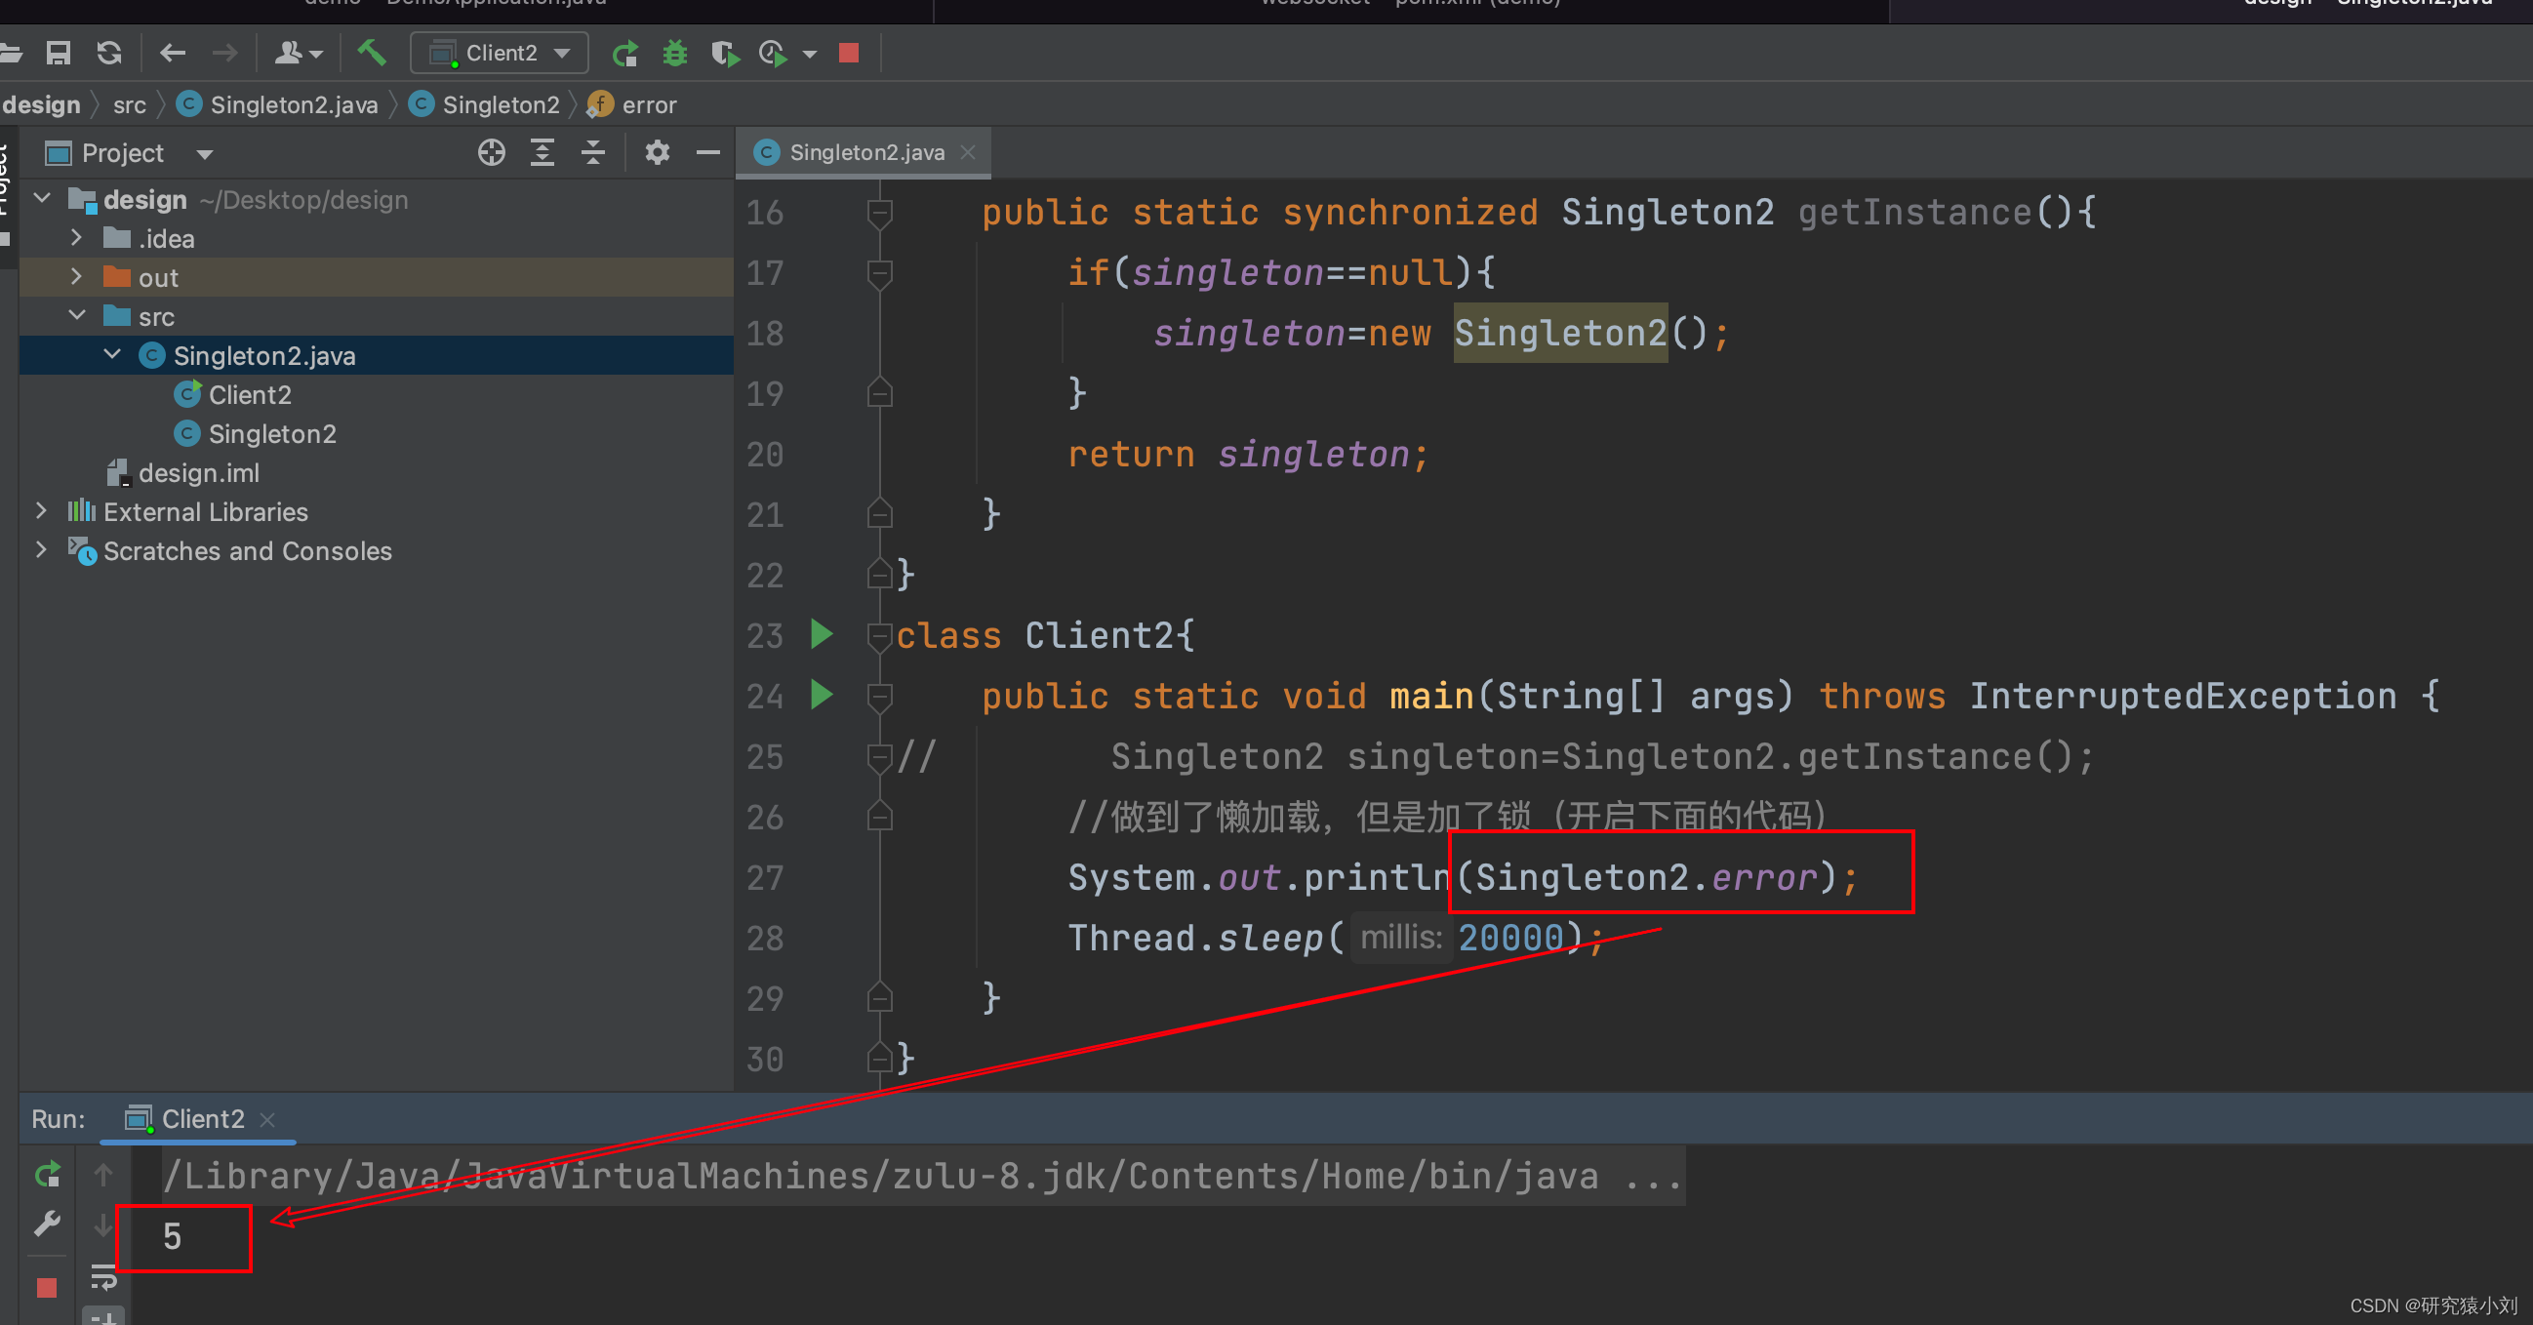Start debugging with the bug icon
Image resolution: width=2533 pixels, height=1325 pixels.
674,53
